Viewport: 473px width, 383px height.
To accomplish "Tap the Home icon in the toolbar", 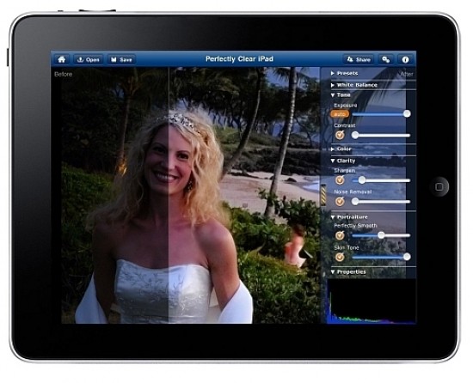I will (x=62, y=59).
